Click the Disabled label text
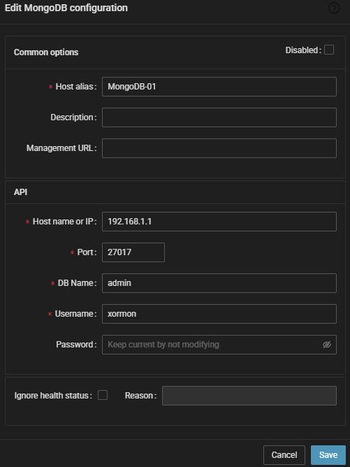This screenshot has height=467, width=350. pyautogui.click(x=303, y=50)
